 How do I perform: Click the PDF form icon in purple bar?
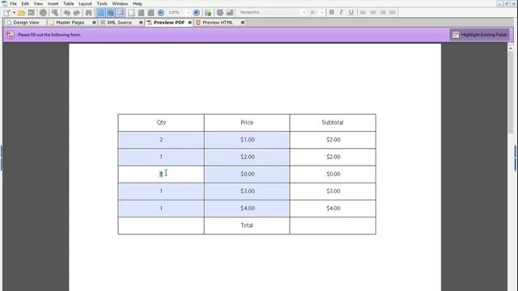coord(11,35)
